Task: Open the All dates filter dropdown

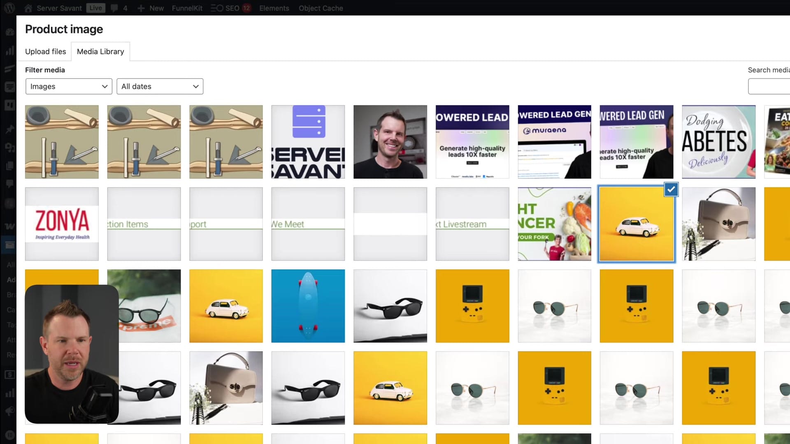Action: coord(160,86)
